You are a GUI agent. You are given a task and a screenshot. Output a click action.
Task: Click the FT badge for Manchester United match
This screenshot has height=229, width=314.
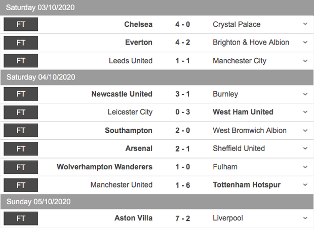click(21, 185)
